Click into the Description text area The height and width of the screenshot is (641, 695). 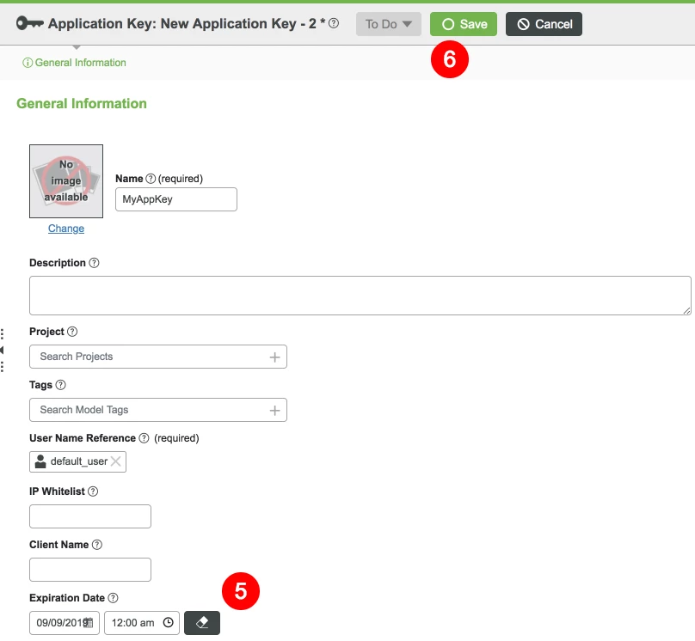pyautogui.click(x=360, y=296)
